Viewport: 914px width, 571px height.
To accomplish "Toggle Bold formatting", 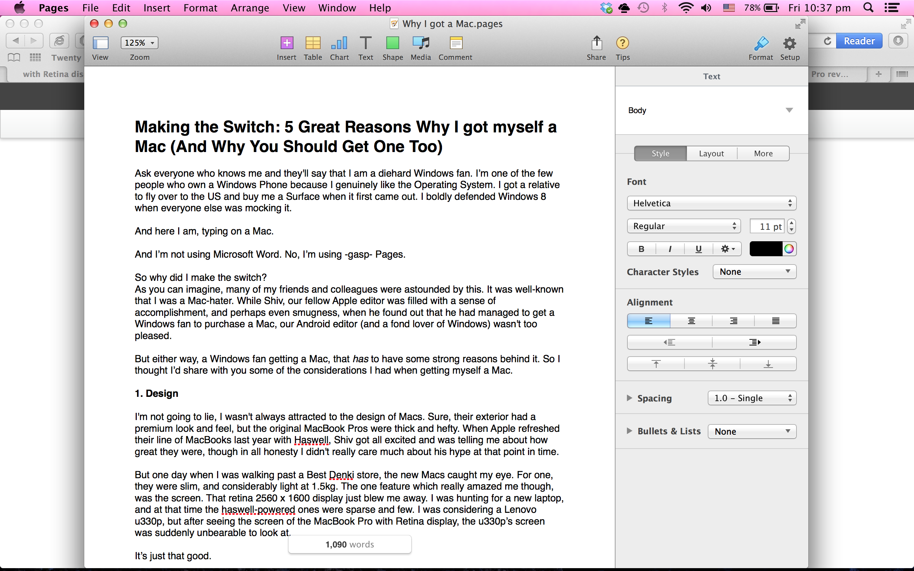I will pos(641,249).
